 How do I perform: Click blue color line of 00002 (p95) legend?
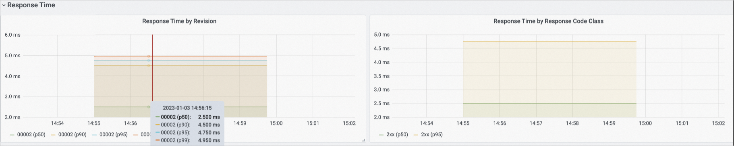coord(95,135)
